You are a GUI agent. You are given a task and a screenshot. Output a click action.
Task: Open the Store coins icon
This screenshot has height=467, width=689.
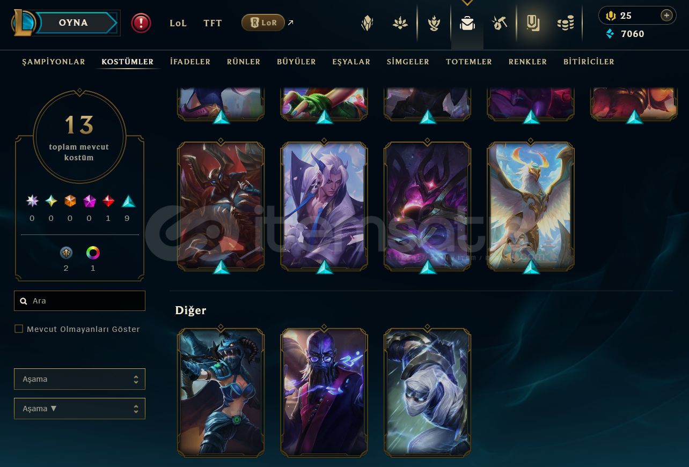tap(566, 23)
